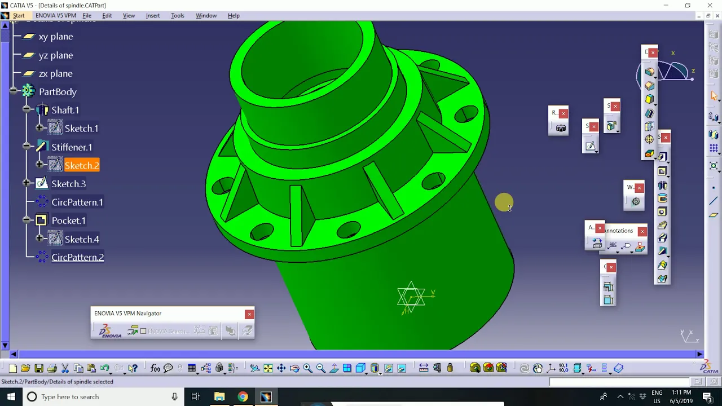722x406 pixels.
Task: Open the Tools menu
Action: pos(178,15)
